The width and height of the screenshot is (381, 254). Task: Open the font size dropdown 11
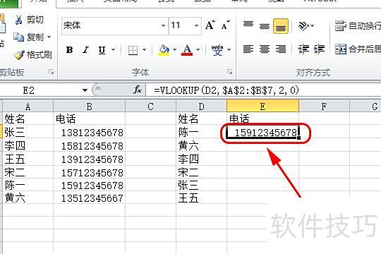[x=196, y=25]
